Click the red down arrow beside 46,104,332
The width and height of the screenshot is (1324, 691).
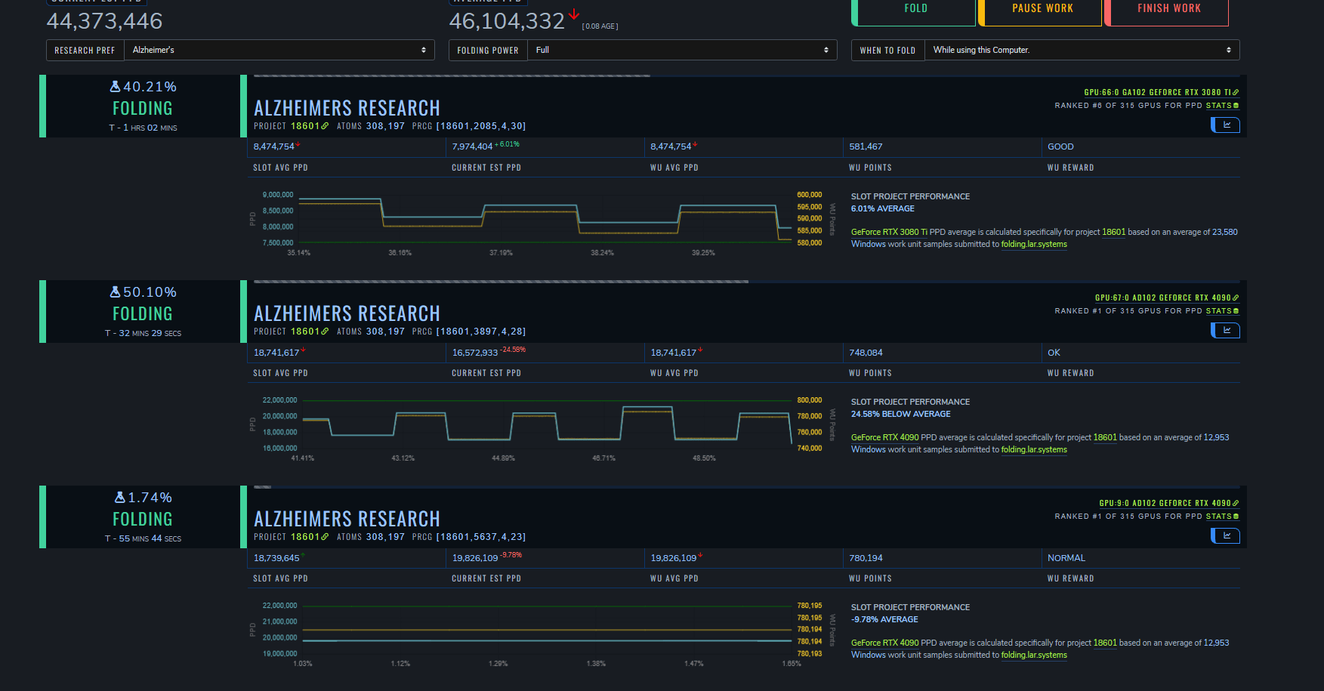click(574, 14)
